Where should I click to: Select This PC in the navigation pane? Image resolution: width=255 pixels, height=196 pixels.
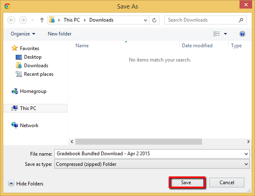[35, 108]
